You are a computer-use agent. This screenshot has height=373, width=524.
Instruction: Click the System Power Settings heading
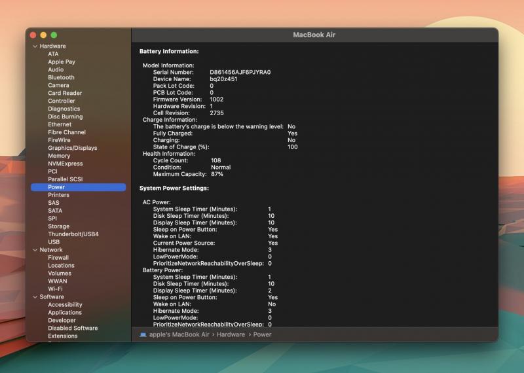(x=174, y=188)
